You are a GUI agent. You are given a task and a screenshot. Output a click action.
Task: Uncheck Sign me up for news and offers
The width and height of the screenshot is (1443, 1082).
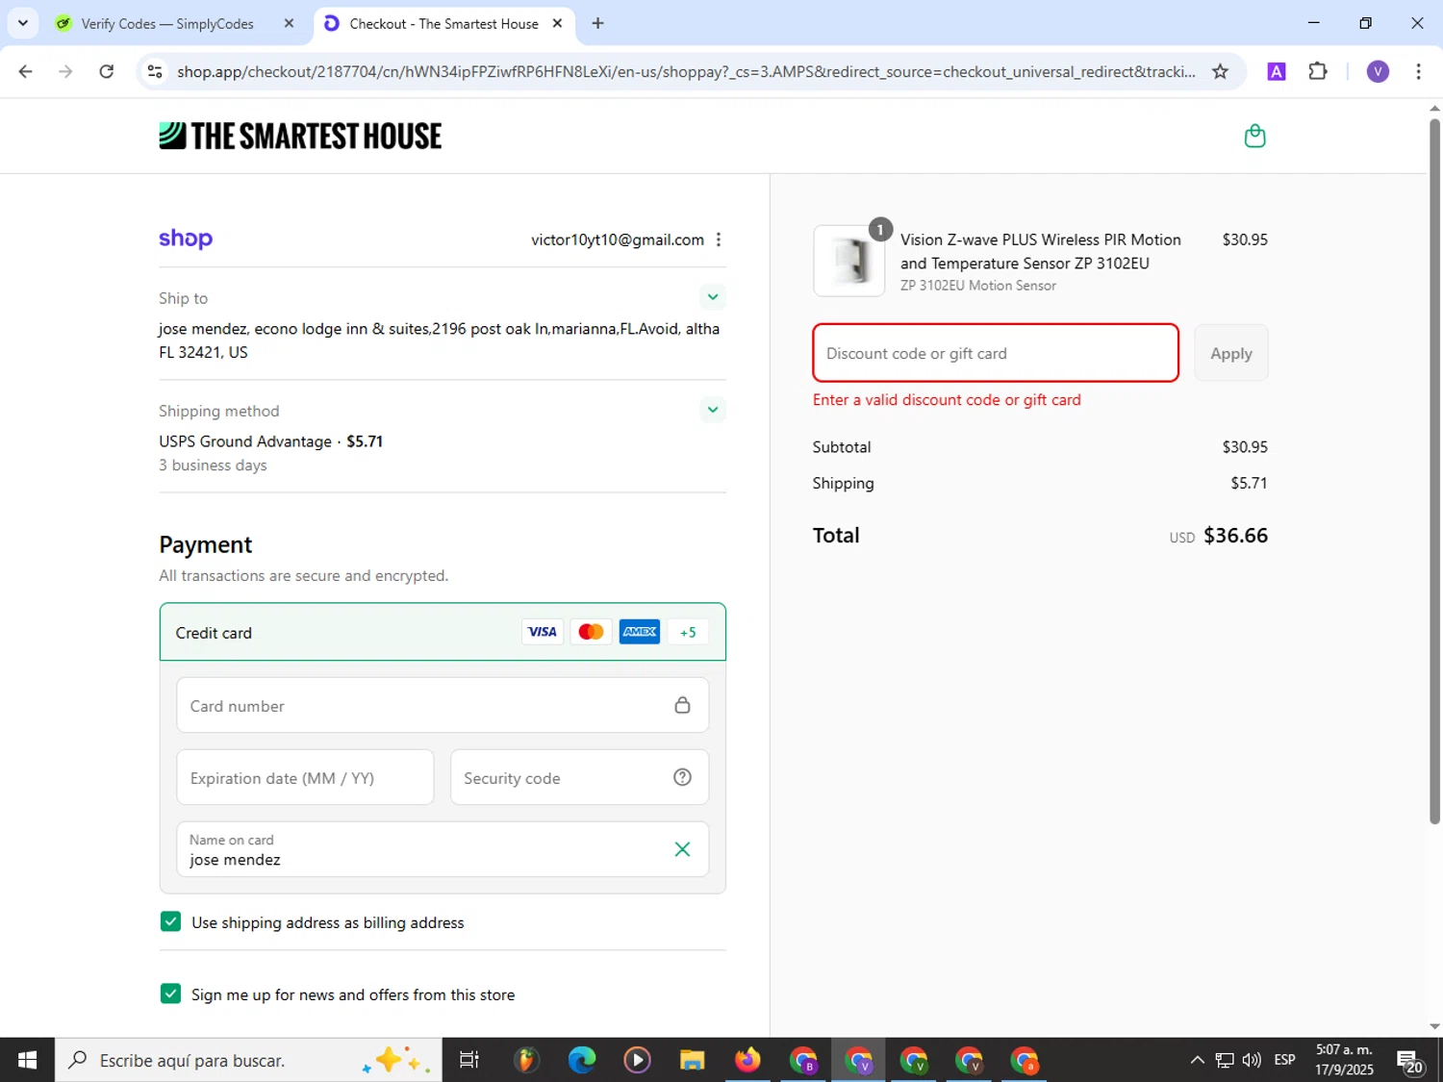[170, 994]
